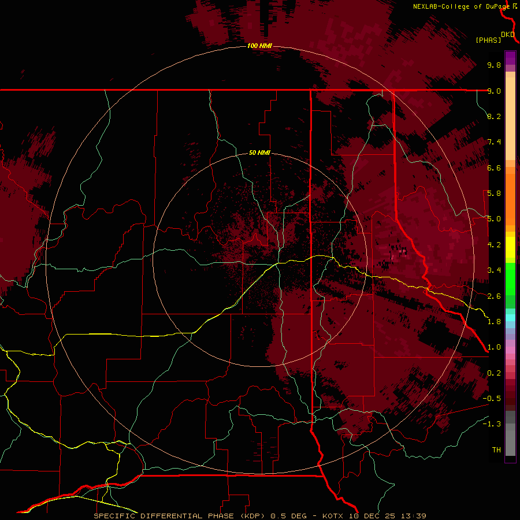Viewport: 520px width, 520px height.
Task: Click the KOTX station identifier in the caption
Action: (x=333, y=516)
